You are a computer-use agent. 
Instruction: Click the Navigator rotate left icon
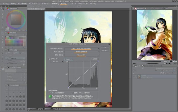[x=167, y=64]
